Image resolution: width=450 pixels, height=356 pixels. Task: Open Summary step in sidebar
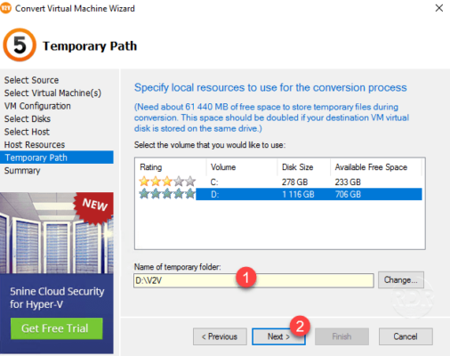(22, 171)
